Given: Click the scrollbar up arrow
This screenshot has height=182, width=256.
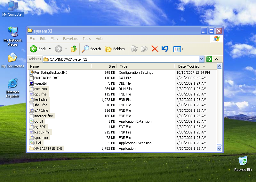Looking at the screenshot, I should pos(219,66).
